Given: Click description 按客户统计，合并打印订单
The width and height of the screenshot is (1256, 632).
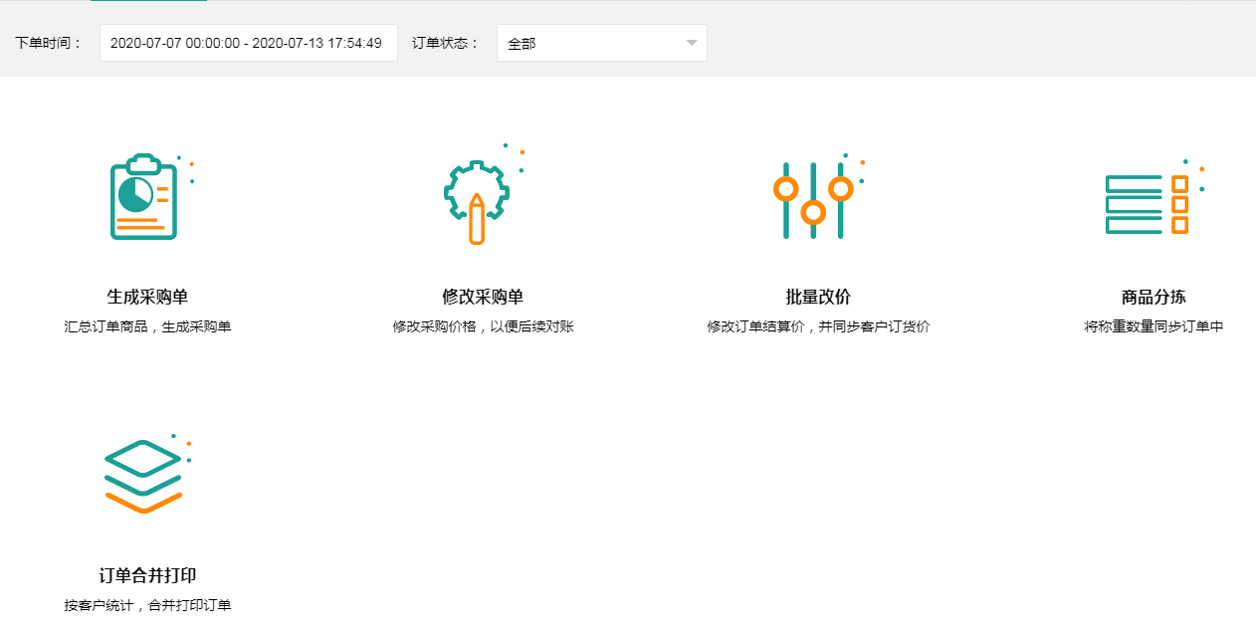Looking at the screenshot, I should pyautogui.click(x=147, y=605).
